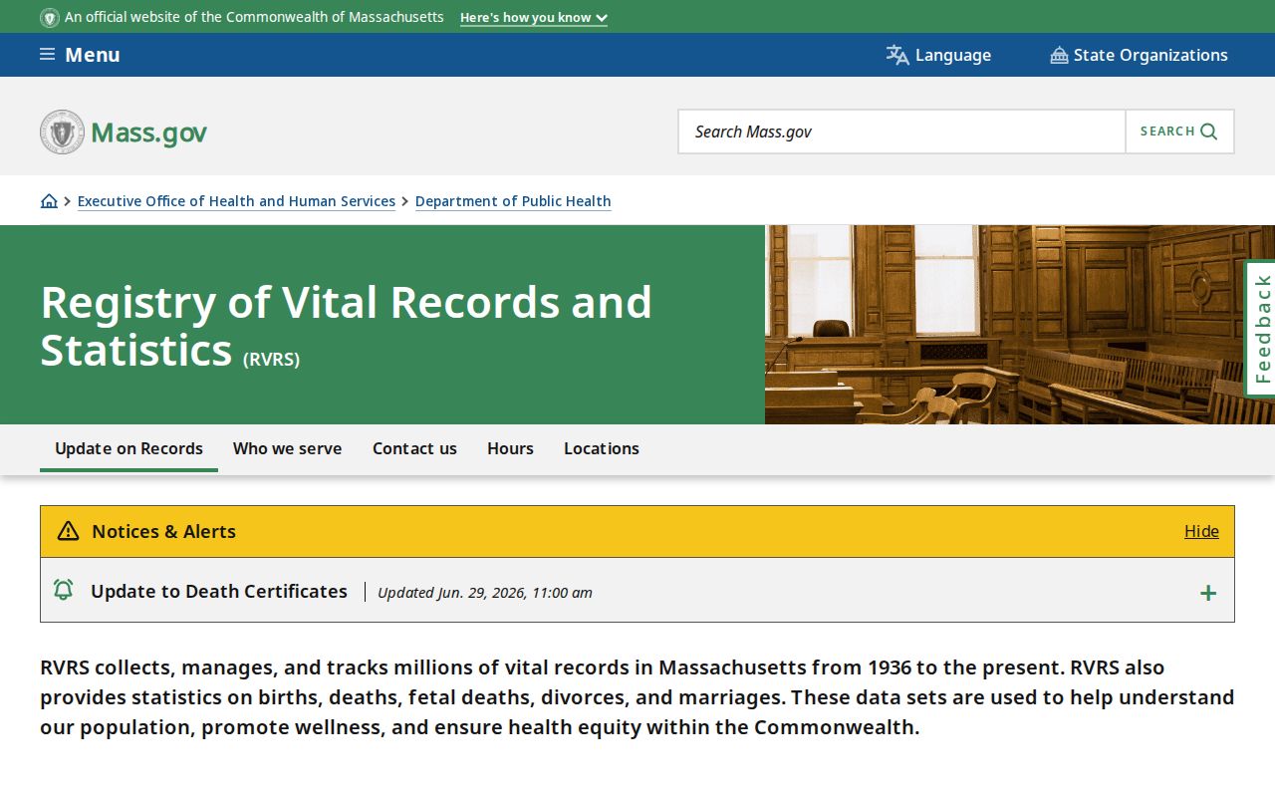1275x797 pixels.
Task: Hide the Notices & Alerts section
Action: [1201, 531]
